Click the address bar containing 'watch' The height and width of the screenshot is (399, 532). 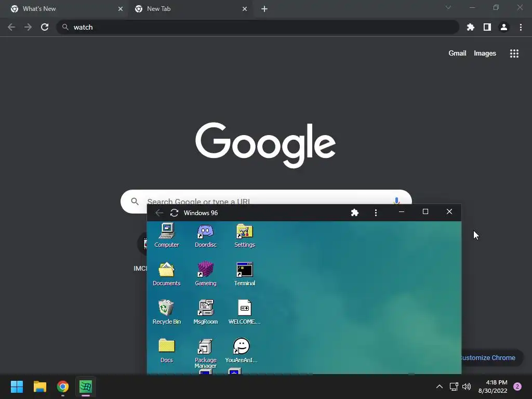pos(258,27)
